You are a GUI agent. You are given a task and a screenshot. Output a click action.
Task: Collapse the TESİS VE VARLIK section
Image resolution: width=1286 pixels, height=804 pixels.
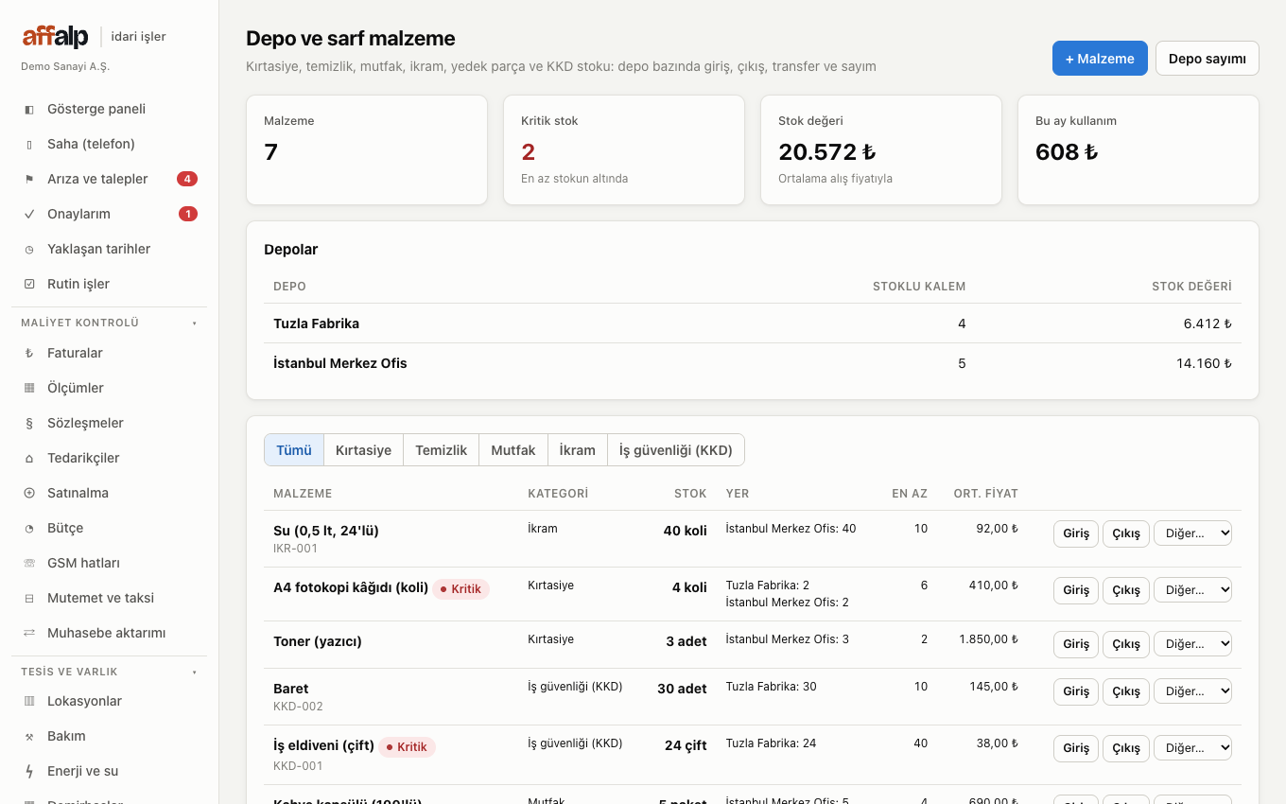(x=195, y=673)
